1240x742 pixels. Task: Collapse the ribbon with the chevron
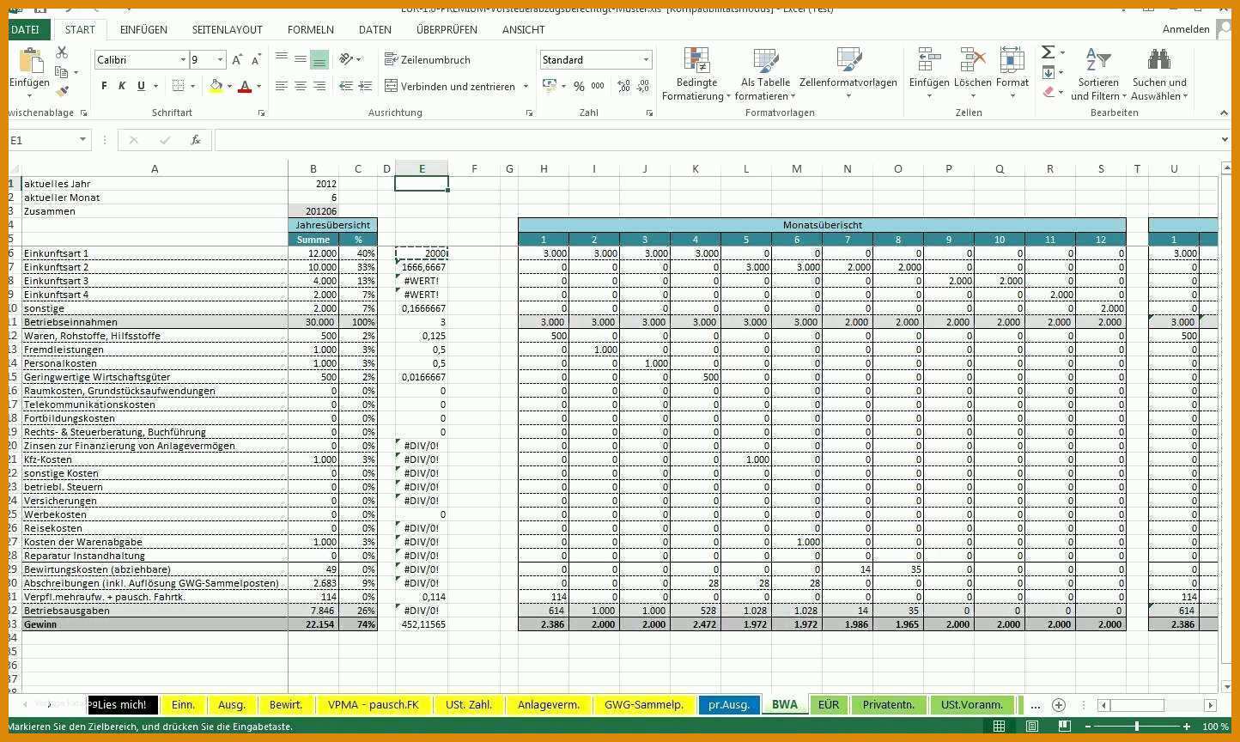coord(1224,113)
